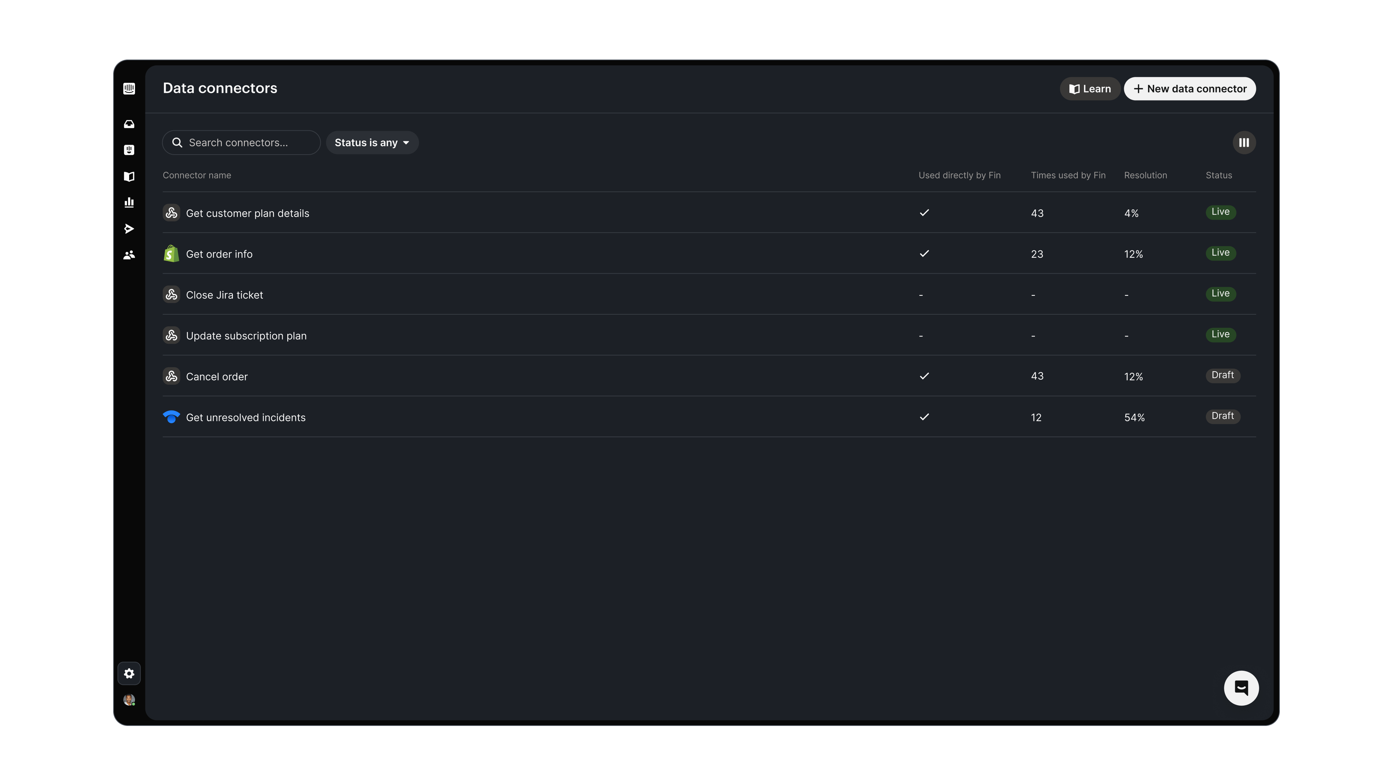The height and width of the screenshot is (784, 1393).
Task: Expand the Status is any filter
Action: point(372,143)
